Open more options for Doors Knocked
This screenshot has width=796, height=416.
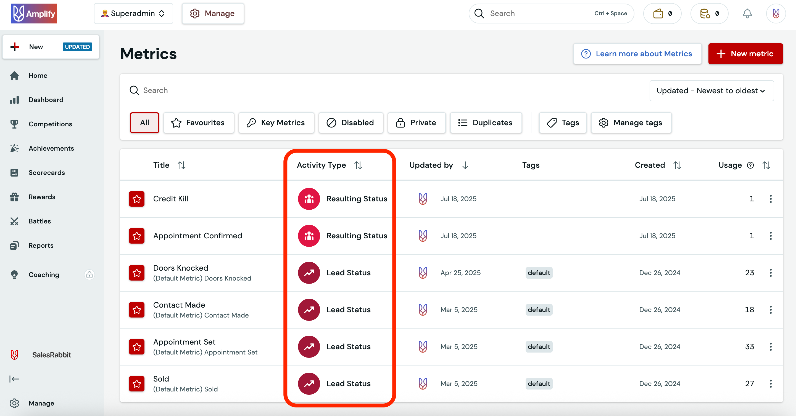[x=771, y=273]
